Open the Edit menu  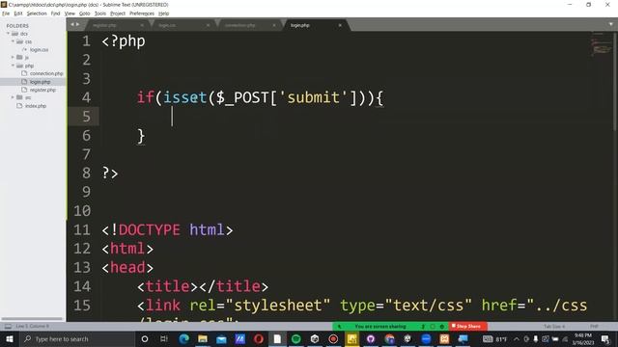tap(18, 13)
